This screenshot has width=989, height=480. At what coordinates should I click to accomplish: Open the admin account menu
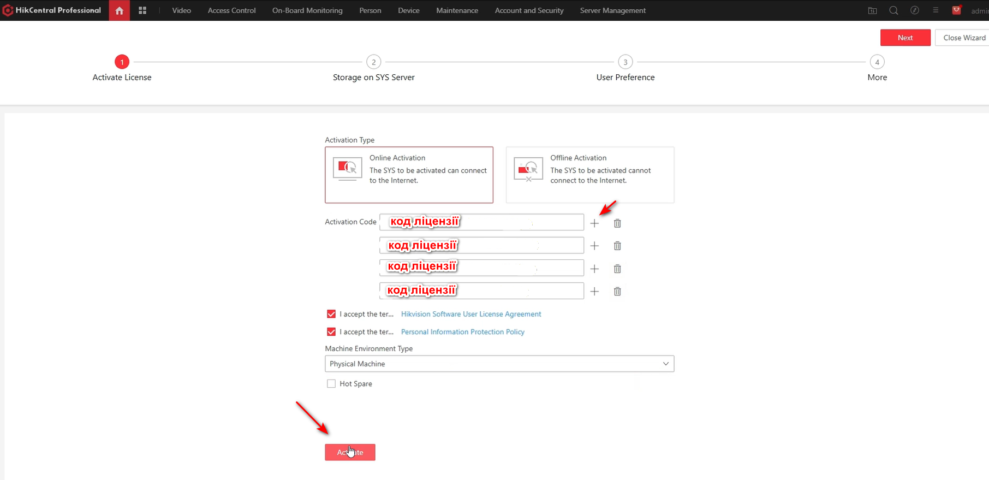coord(979,11)
